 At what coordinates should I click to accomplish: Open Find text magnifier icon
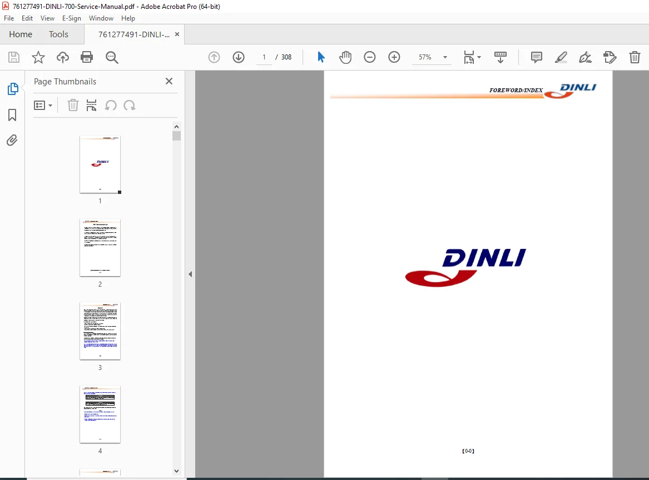[112, 57]
